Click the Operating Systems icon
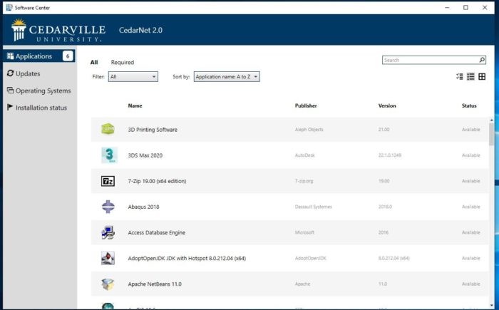499x310 pixels. [x=10, y=91]
